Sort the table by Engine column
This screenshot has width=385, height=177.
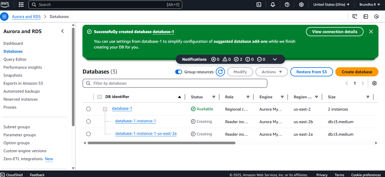coord(282,97)
